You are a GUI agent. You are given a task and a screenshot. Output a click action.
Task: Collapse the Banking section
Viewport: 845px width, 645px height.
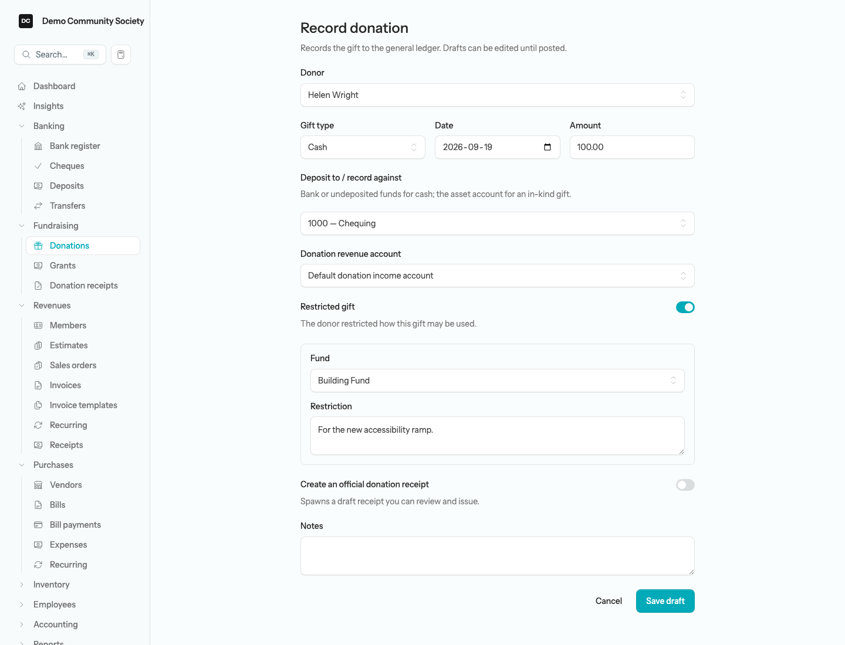[22, 126]
